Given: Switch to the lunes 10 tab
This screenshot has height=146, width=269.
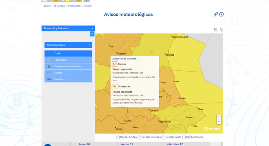Looking at the screenshot, I should pyautogui.click(x=85, y=144).
